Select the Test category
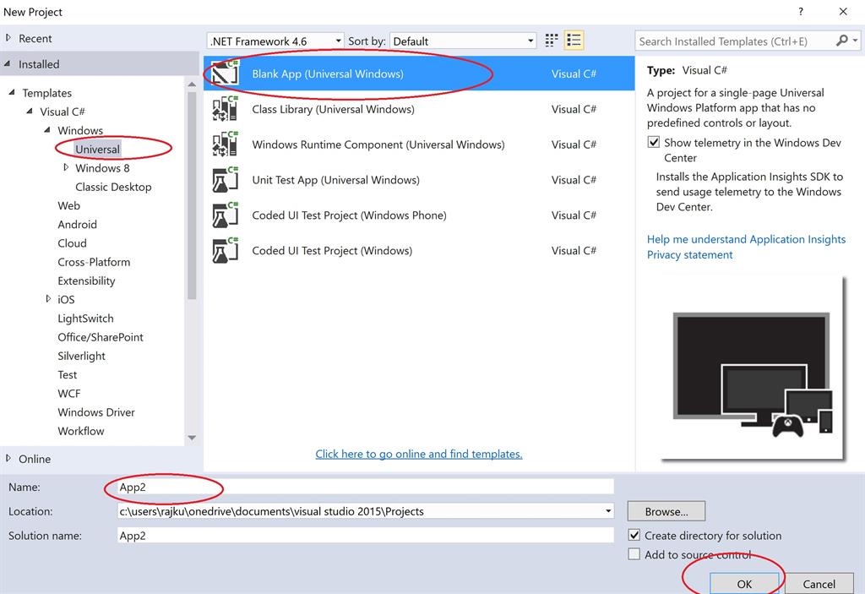 pyautogui.click(x=68, y=374)
